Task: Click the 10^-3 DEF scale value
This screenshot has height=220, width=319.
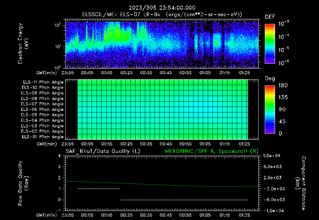Action: tap(283, 24)
